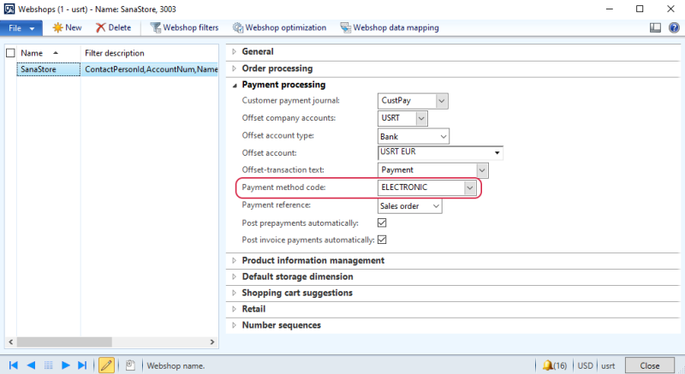This screenshot has height=374, width=685.
Task: Expand the Order processing section
Action: point(277,68)
